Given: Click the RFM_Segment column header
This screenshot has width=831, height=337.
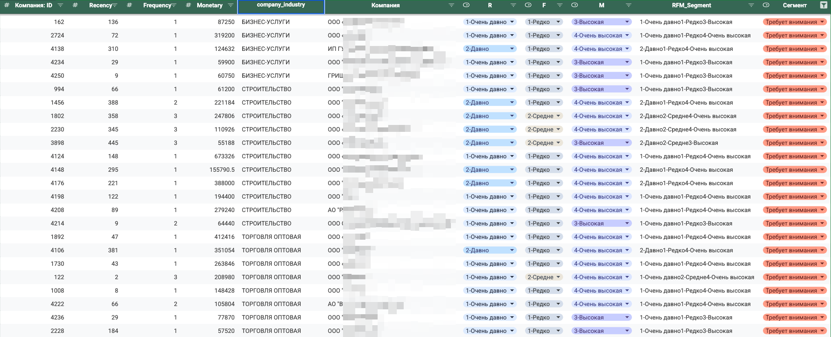Looking at the screenshot, I should point(691,5).
